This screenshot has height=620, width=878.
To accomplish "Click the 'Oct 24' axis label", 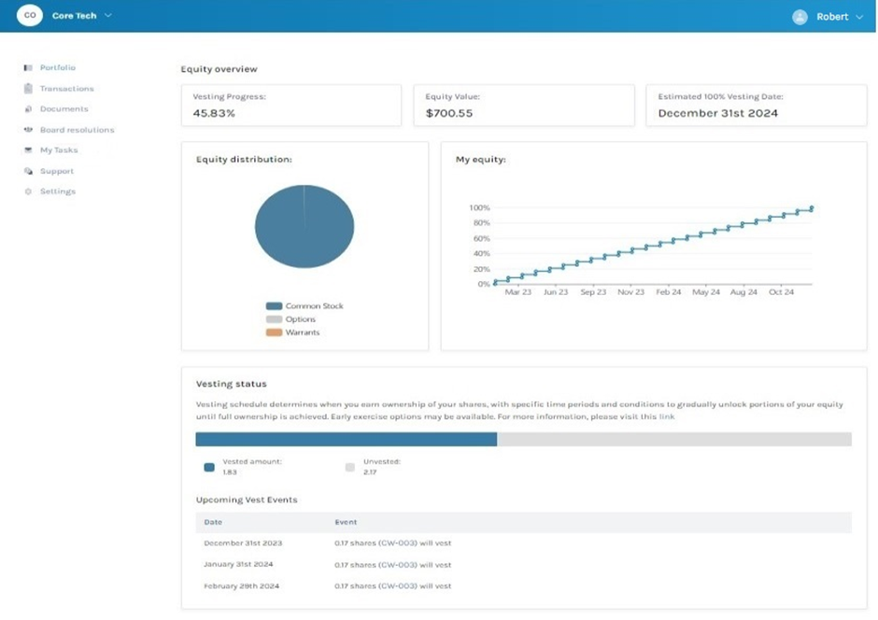I will pyautogui.click(x=781, y=292).
